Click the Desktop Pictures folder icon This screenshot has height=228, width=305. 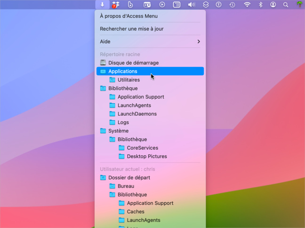[x=121, y=156]
